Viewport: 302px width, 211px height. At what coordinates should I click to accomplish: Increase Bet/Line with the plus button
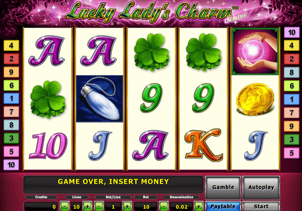(127, 206)
